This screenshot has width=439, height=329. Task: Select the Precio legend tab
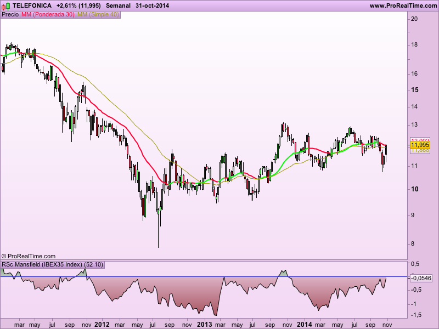(x=10, y=15)
